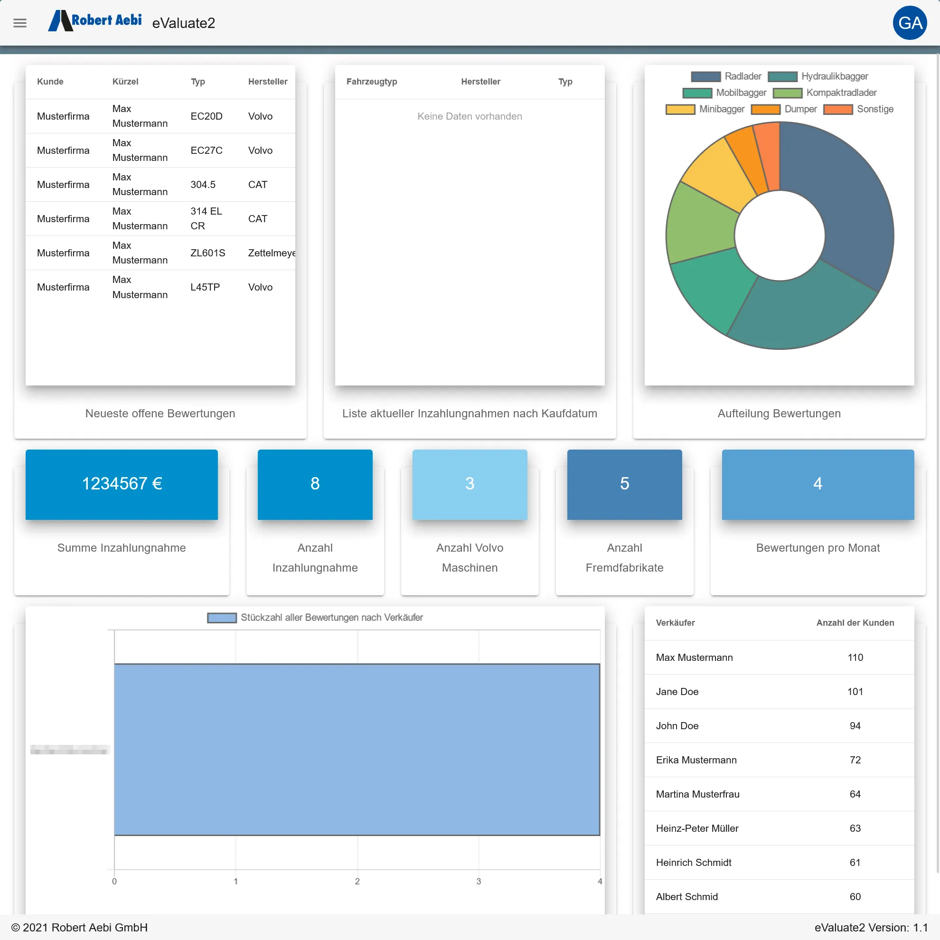
Task: Open the GA user profile avatar
Action: pyautogui.click(x=910, y=23)
